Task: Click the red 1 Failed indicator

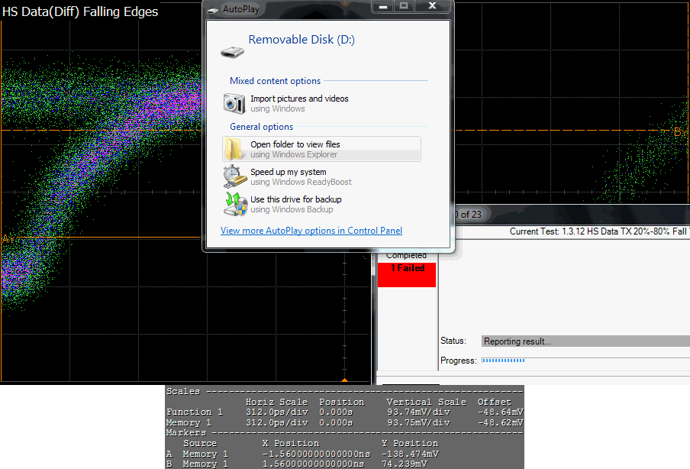Action: [x=407, y=273]
